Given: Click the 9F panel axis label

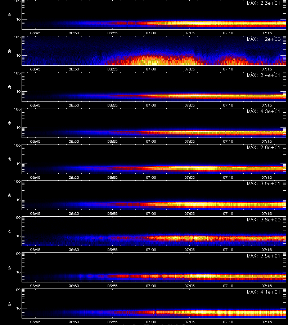Looking at the screenshot, I should [x=9, y=303].
